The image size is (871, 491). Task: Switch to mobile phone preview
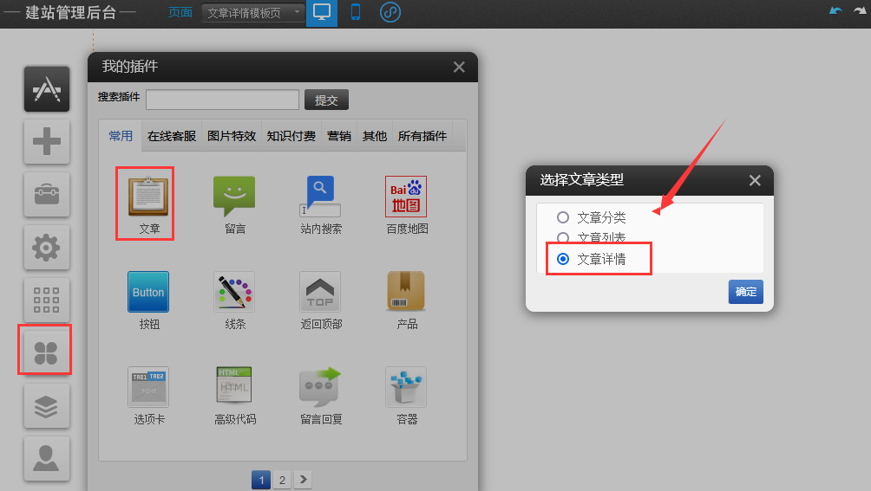click(x=356, y=13)
